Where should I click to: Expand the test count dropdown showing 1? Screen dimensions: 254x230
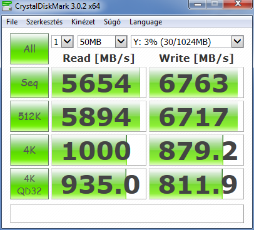(x=68, y=42)
